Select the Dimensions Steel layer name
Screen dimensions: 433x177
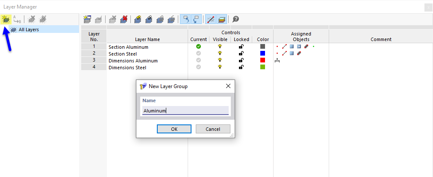[x=127, y=68]
